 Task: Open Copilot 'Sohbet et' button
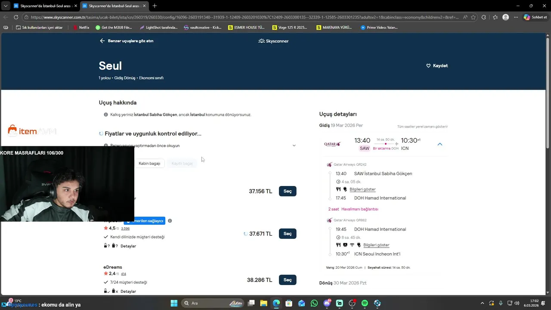536,17
